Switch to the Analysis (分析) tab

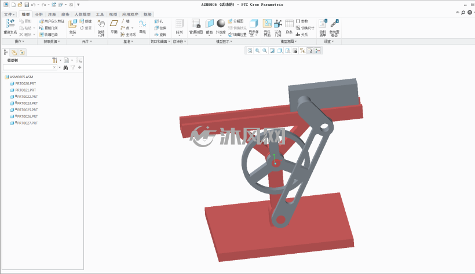(x=39, y=14)
